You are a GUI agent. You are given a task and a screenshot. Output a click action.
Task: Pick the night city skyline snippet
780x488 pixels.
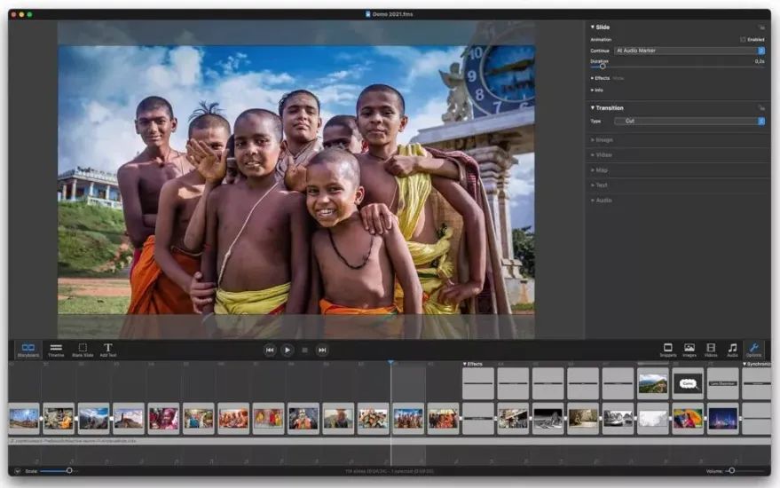[723, 419]
